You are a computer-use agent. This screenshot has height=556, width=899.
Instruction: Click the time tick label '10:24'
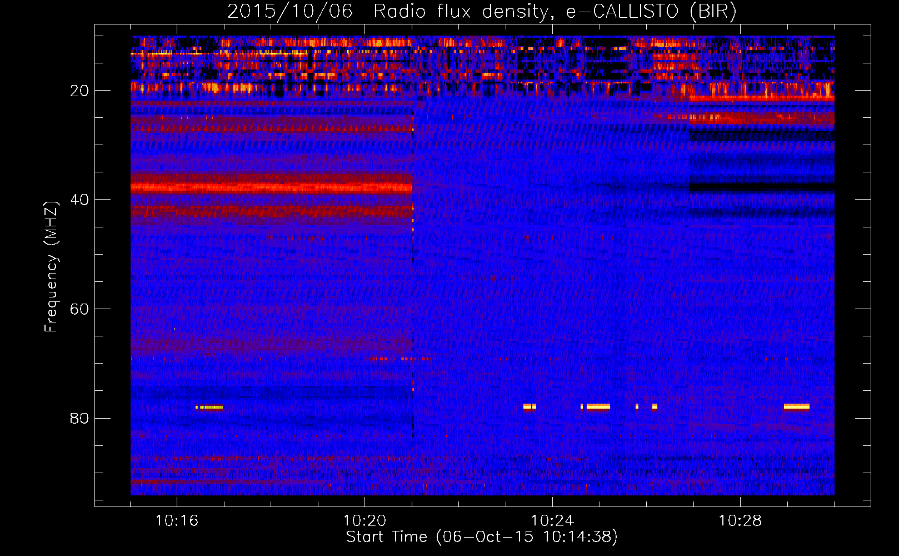(552, 521)
